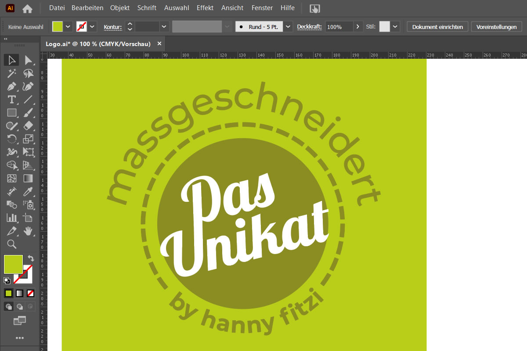Select the Paintbrush tool
Screen dimensions: 527x351
[x=29, y=113]
